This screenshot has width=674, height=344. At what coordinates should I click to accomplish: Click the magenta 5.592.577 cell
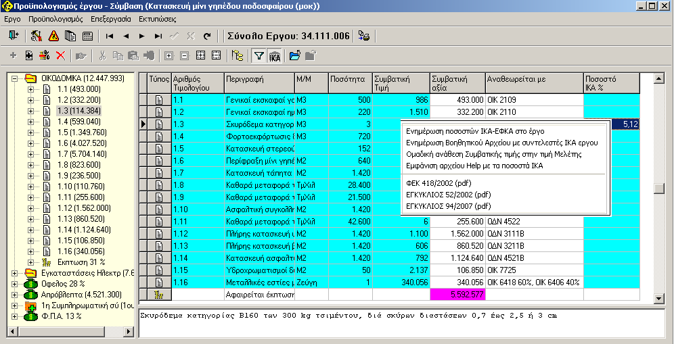457,295
